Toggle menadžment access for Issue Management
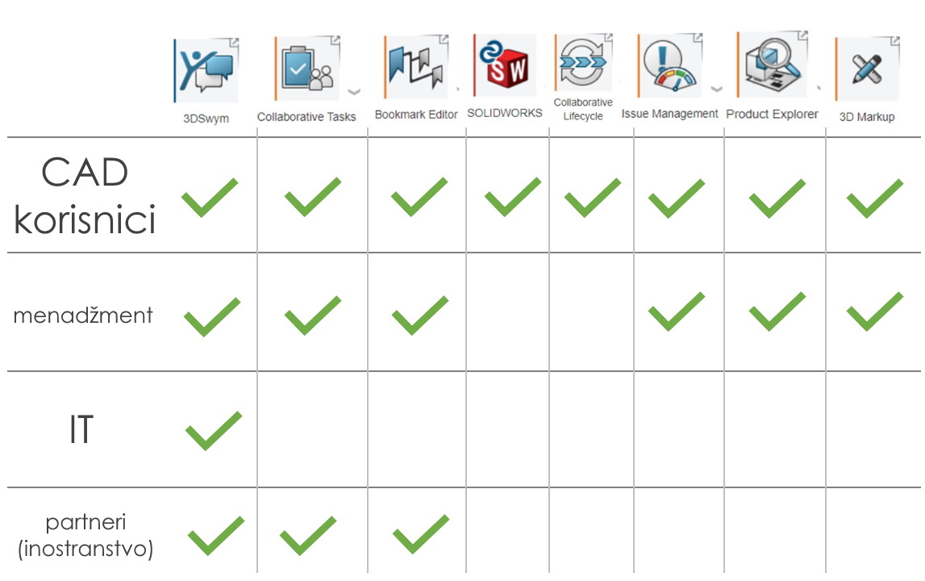Image resolution: width=925 pixels, height=581 pixels. click(677, 312)
